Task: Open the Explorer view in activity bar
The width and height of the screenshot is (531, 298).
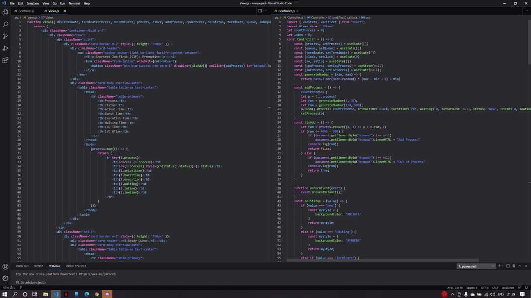Action: pos(5,12)
